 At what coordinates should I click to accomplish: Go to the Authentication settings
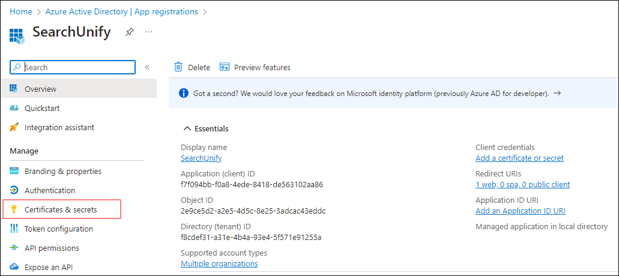[x=50, y=190]
